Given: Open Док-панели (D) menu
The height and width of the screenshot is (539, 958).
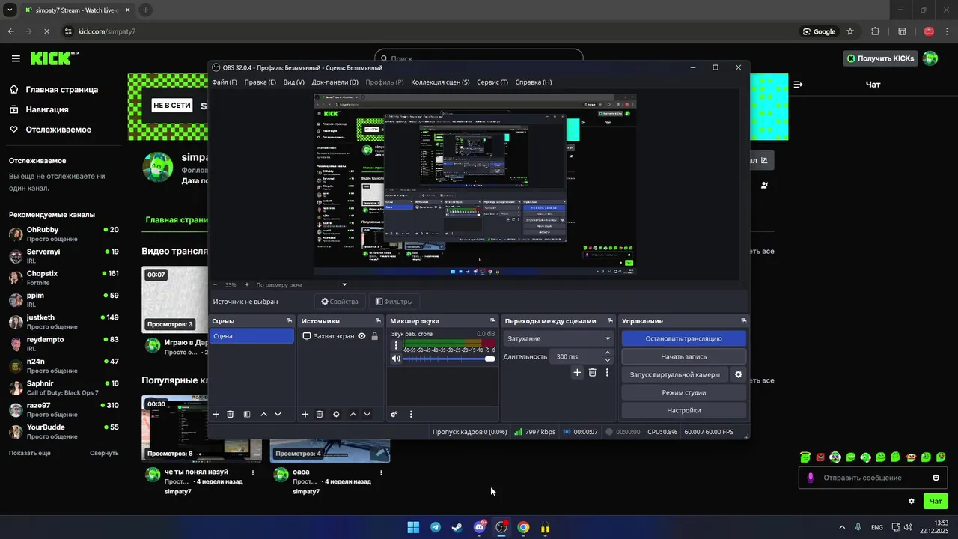Looking at the screenshot, I should pyautogui.click(x=335, y=82).
